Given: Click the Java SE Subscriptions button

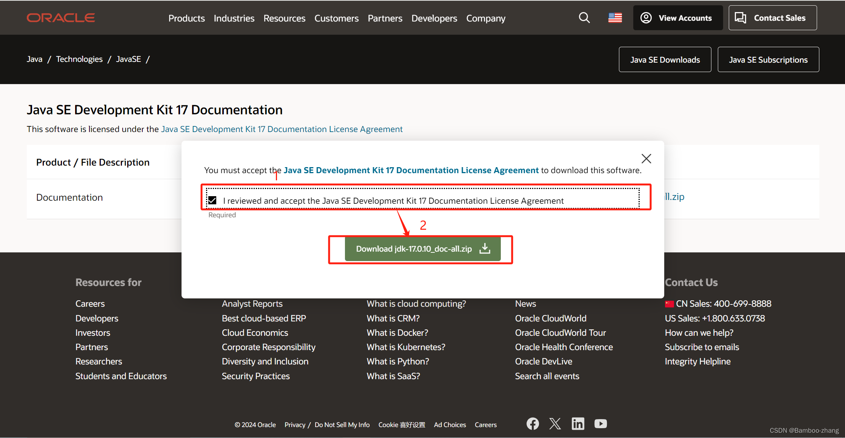Looking at the screenshot, I should pyautogui.click(x=768, y=60).
